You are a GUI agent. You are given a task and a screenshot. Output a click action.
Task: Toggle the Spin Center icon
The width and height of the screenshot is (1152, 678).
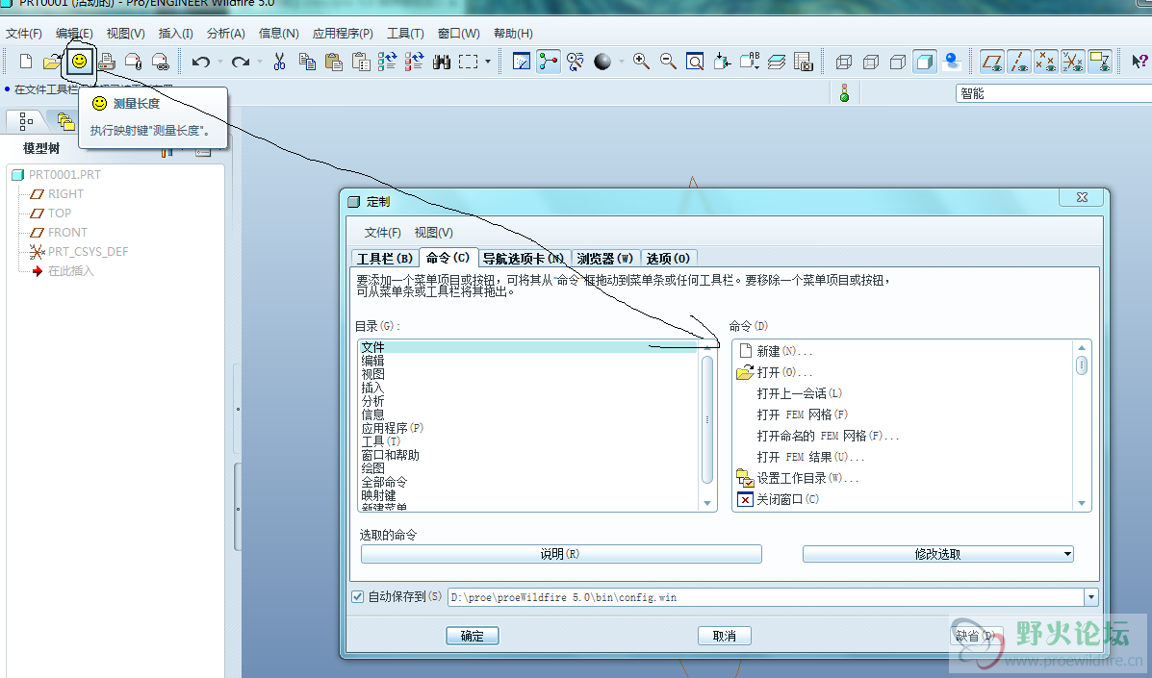click(x=548, y=62)
